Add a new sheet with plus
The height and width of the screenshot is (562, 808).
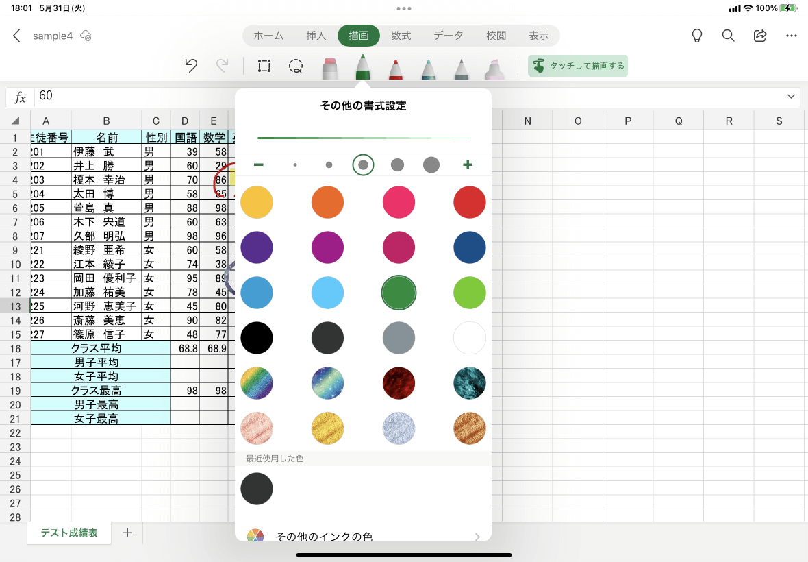click(x=127, y=533)
